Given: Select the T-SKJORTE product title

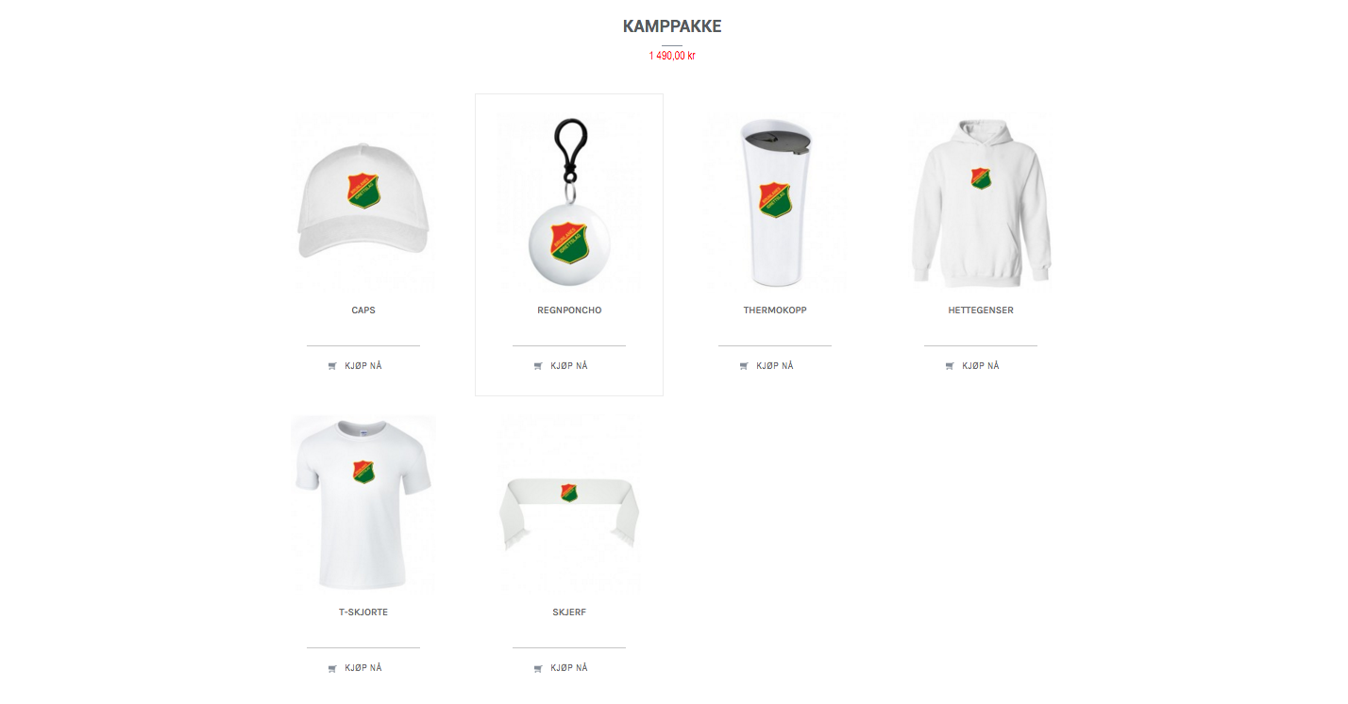Looking at the screenshot, I should [363, 612].
